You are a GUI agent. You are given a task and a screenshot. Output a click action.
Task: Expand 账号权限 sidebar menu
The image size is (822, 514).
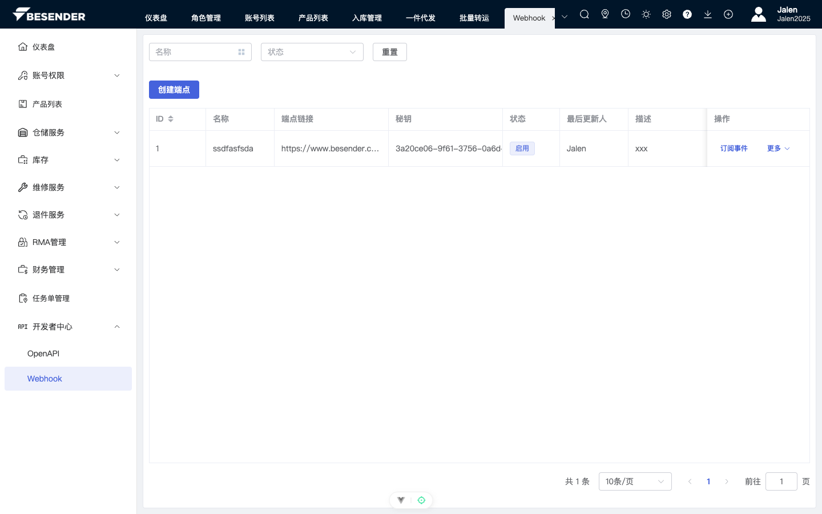[x=68, y=75]
